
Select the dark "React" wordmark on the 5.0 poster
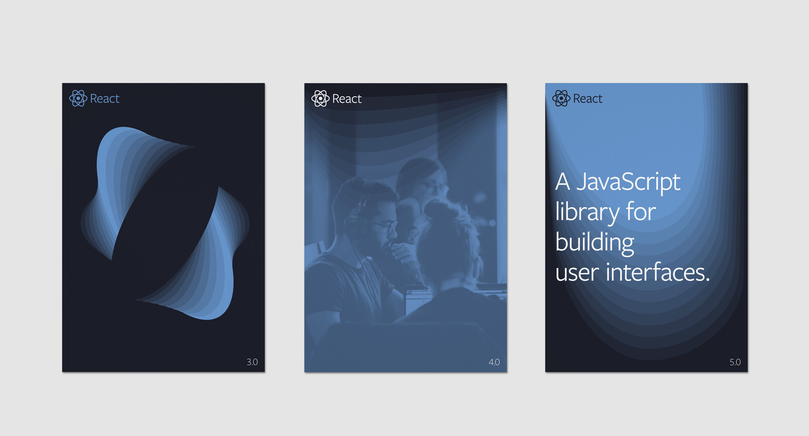[x=588, y=98]
